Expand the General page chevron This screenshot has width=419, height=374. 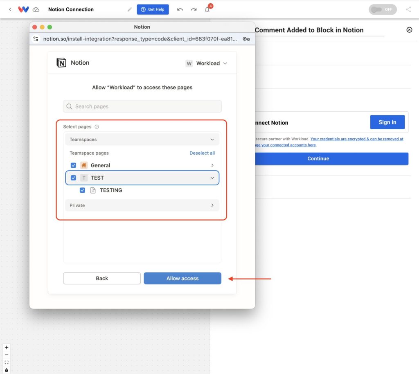click(212, 165)
